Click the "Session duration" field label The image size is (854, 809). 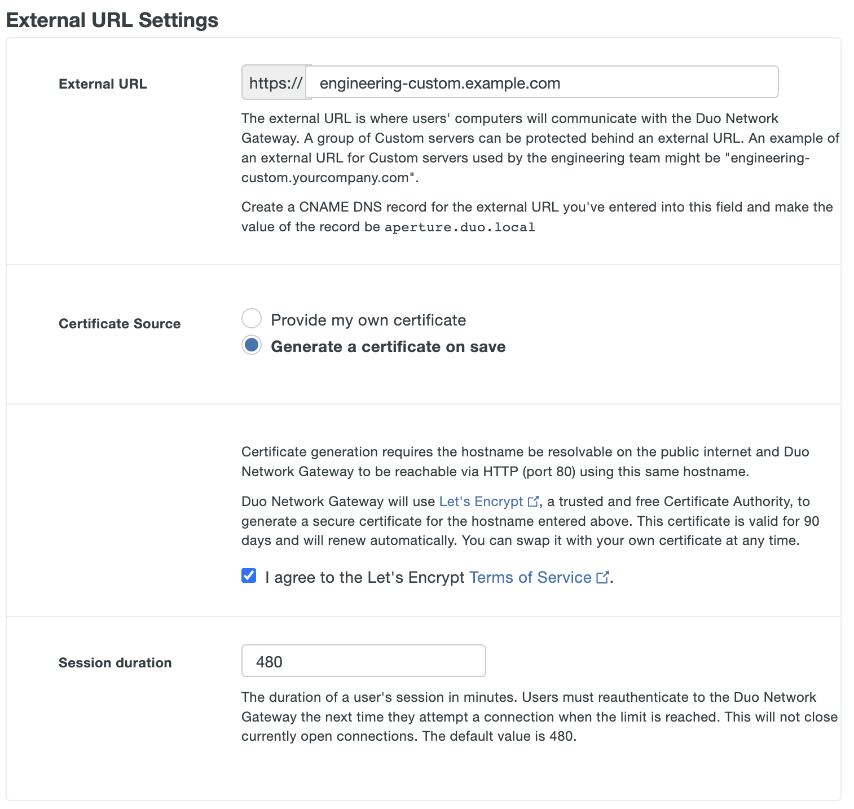pos(115,662)
